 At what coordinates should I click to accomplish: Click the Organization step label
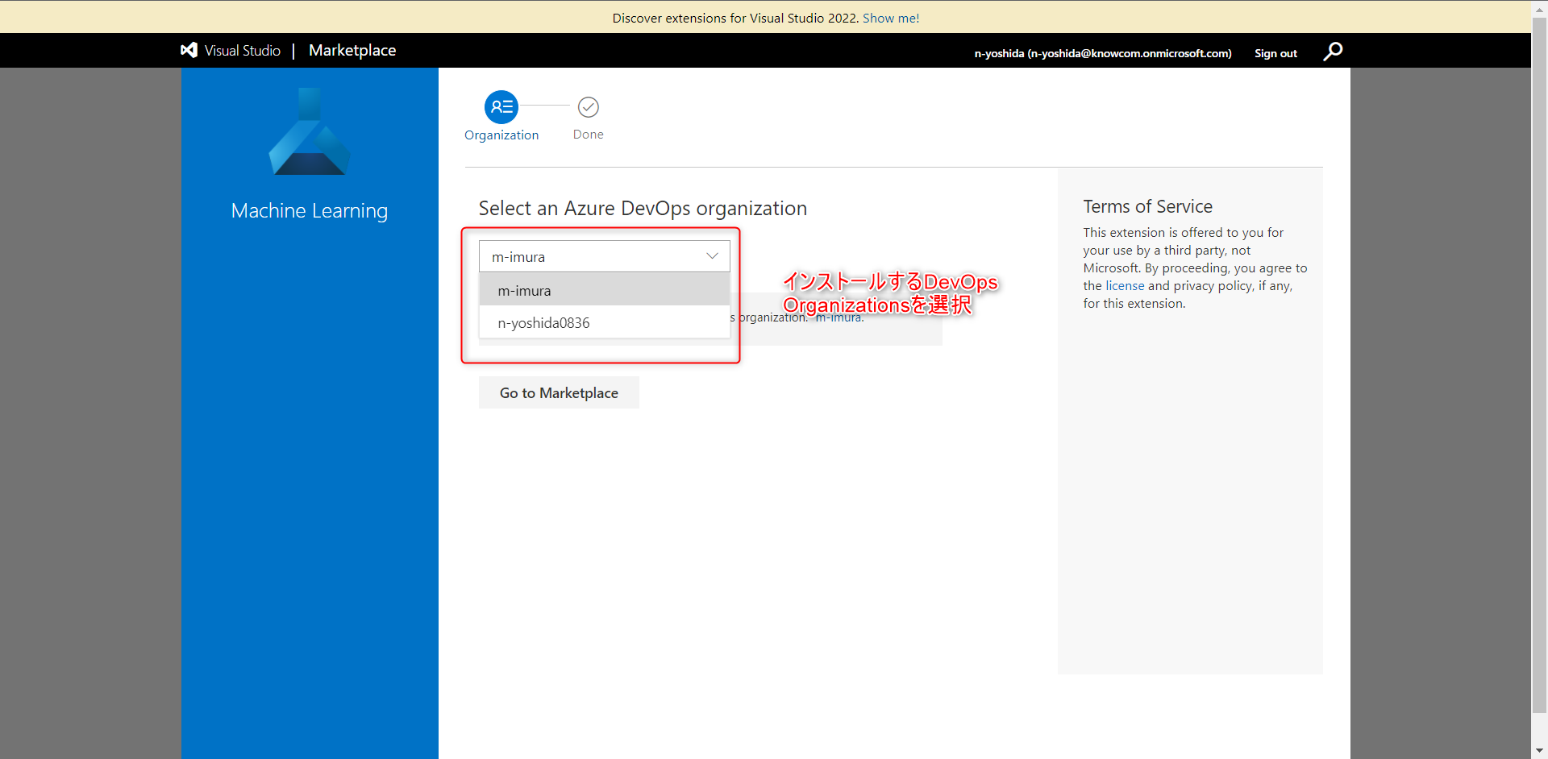[x=501, y=135]
